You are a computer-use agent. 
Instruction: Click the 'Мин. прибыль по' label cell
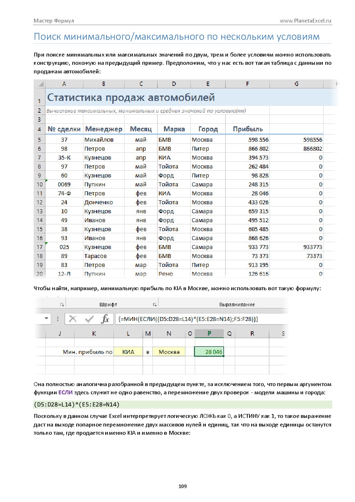[x=88, y=352]
